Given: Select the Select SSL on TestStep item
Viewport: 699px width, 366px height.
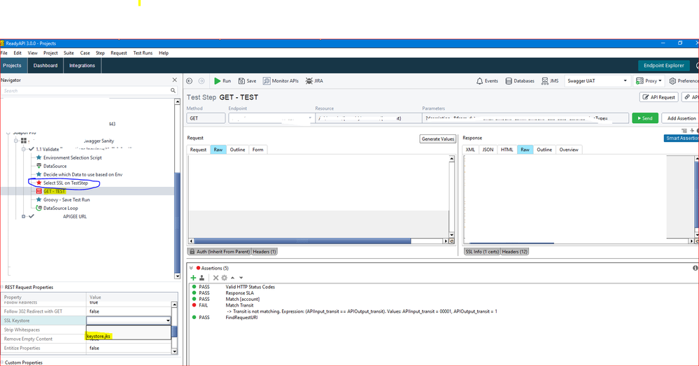Looking at the screenshot, I should [65, 183].
